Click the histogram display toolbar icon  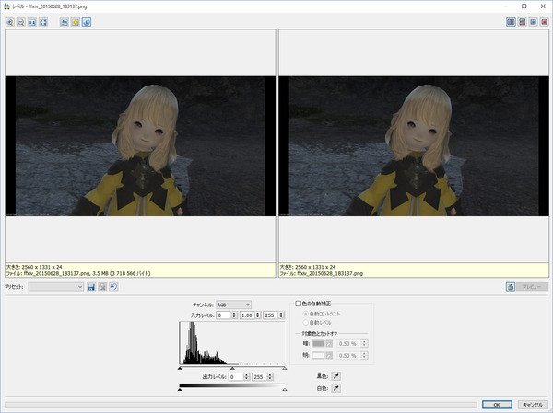point(65,22)
